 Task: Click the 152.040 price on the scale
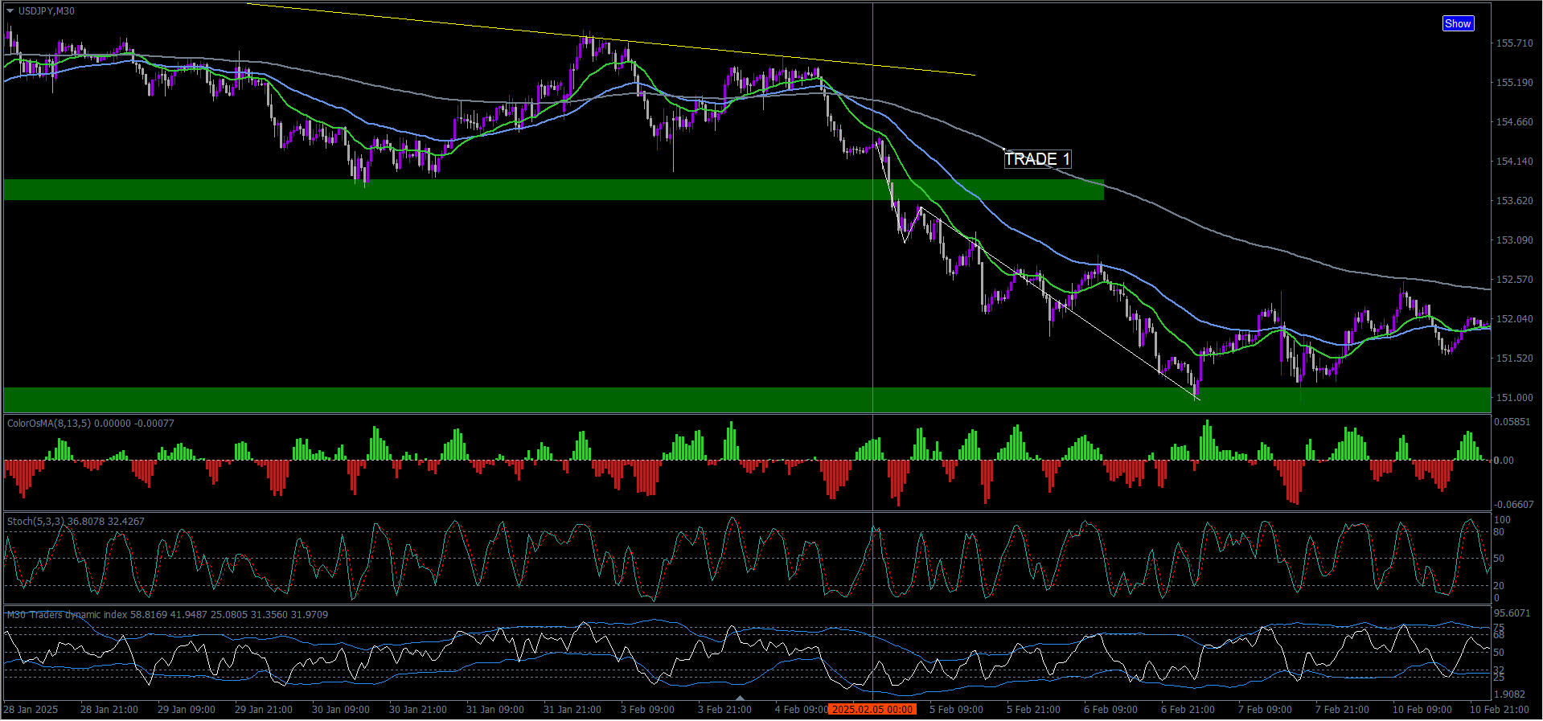coord(1514,319)
